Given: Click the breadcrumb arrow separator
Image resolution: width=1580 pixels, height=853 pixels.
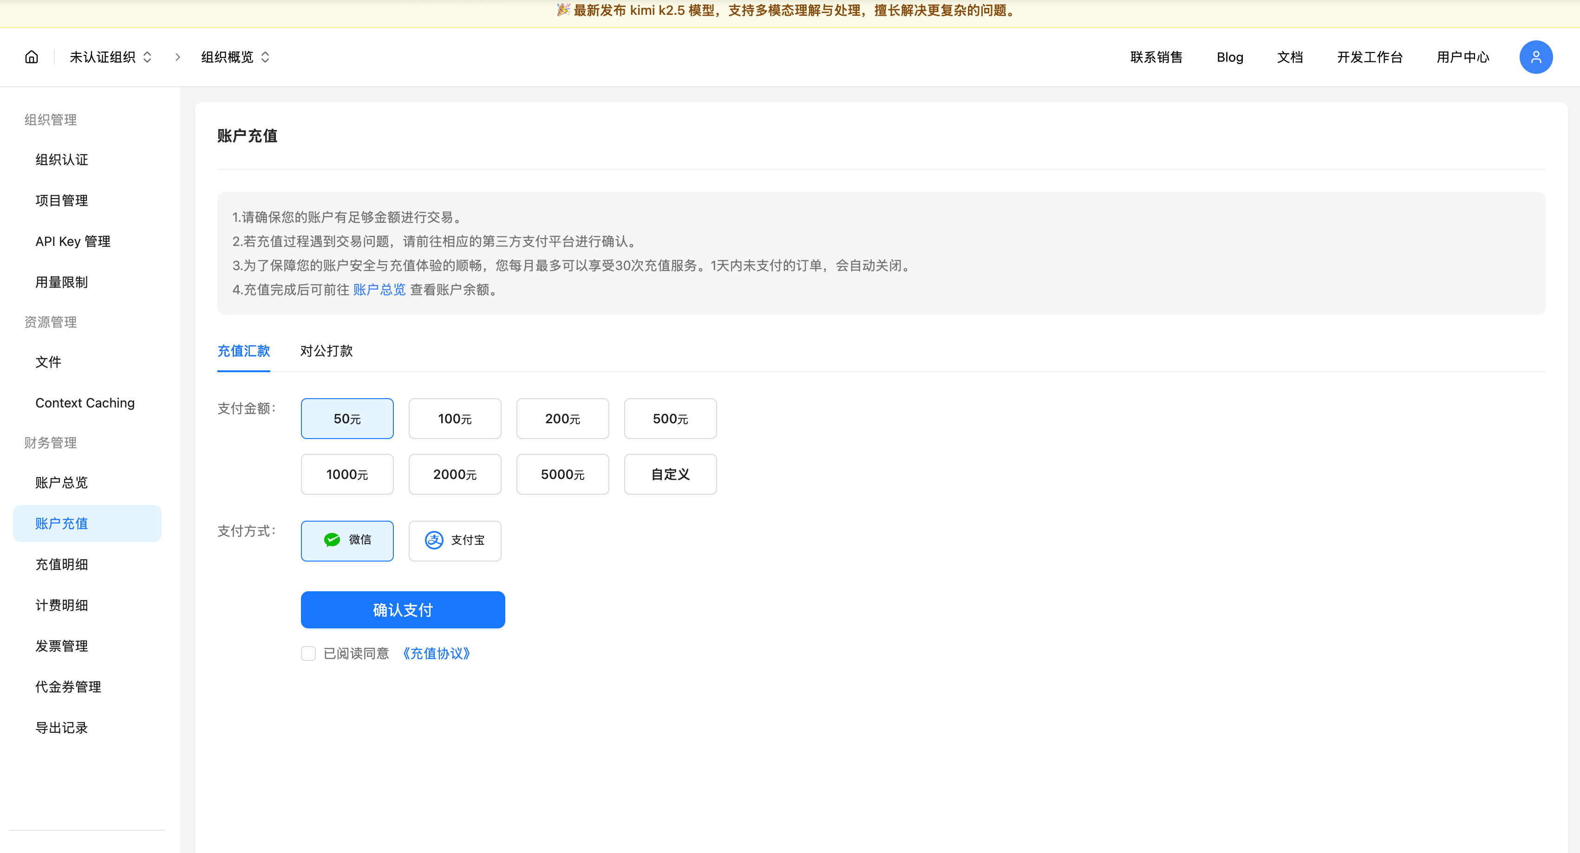Looking at the screenshot, I should [177, 57].
